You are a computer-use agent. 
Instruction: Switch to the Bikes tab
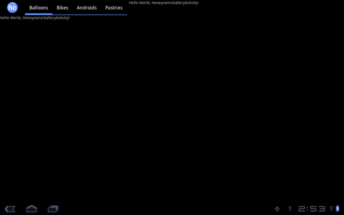(x=62, y=8)
